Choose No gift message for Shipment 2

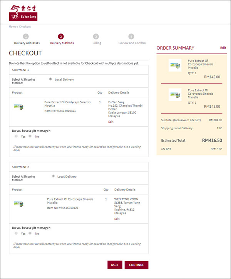click(x=30, y=233)
